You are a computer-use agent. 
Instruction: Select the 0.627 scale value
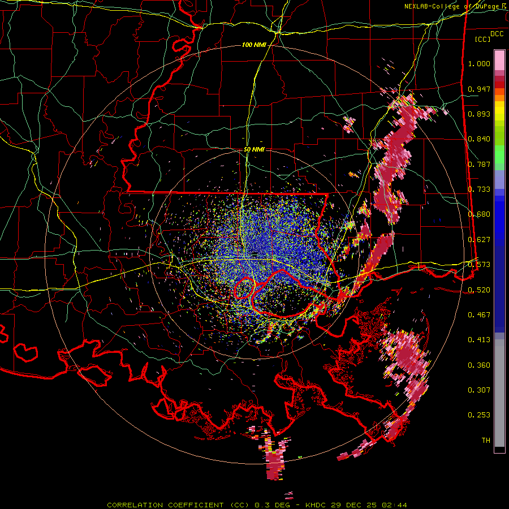(x=479, y=240)
